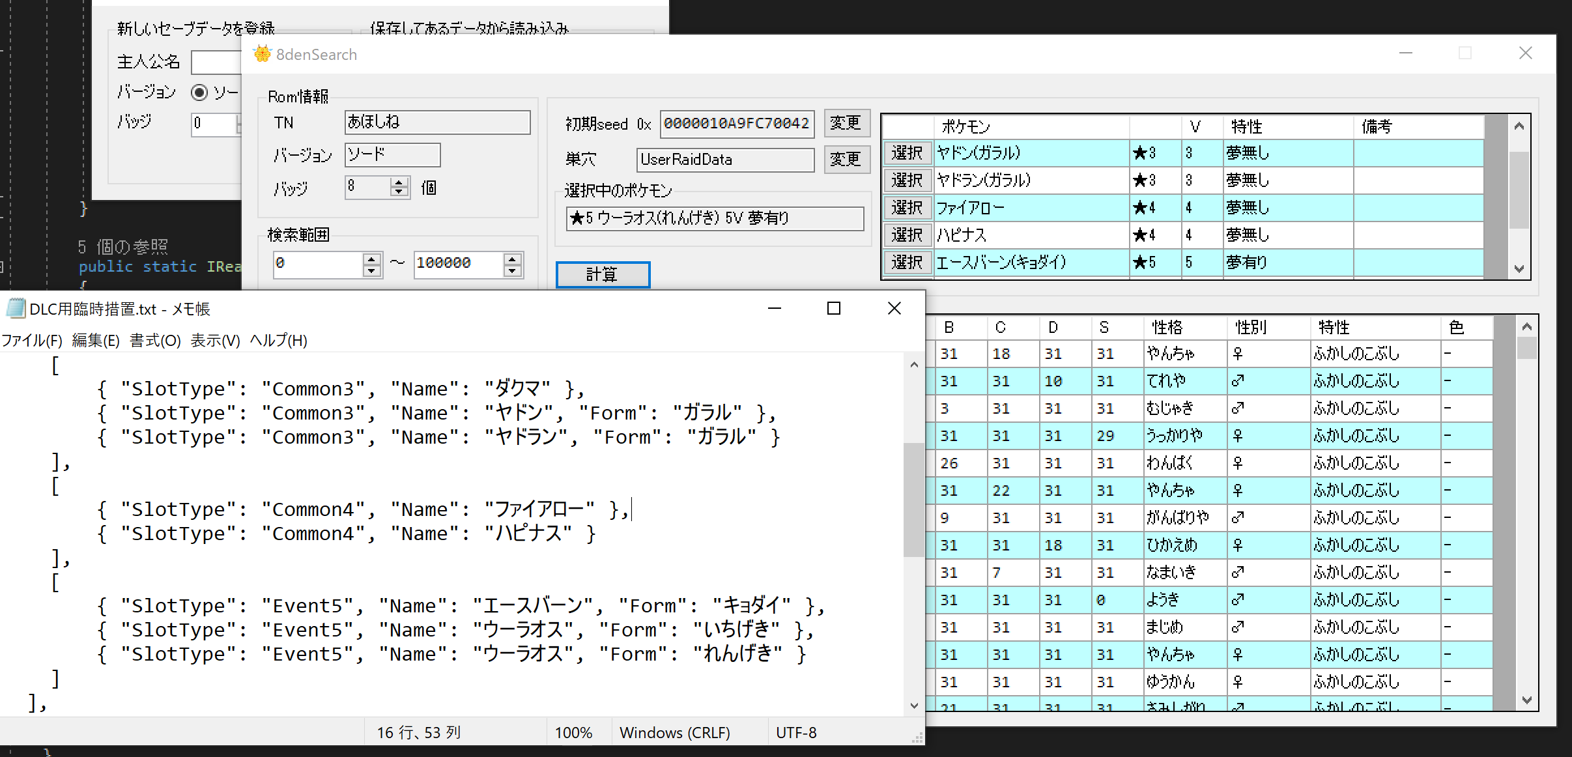The image size is (1572, 757).
Task: Click the なまいき nature cell in results
Action: pos(1185,573)
